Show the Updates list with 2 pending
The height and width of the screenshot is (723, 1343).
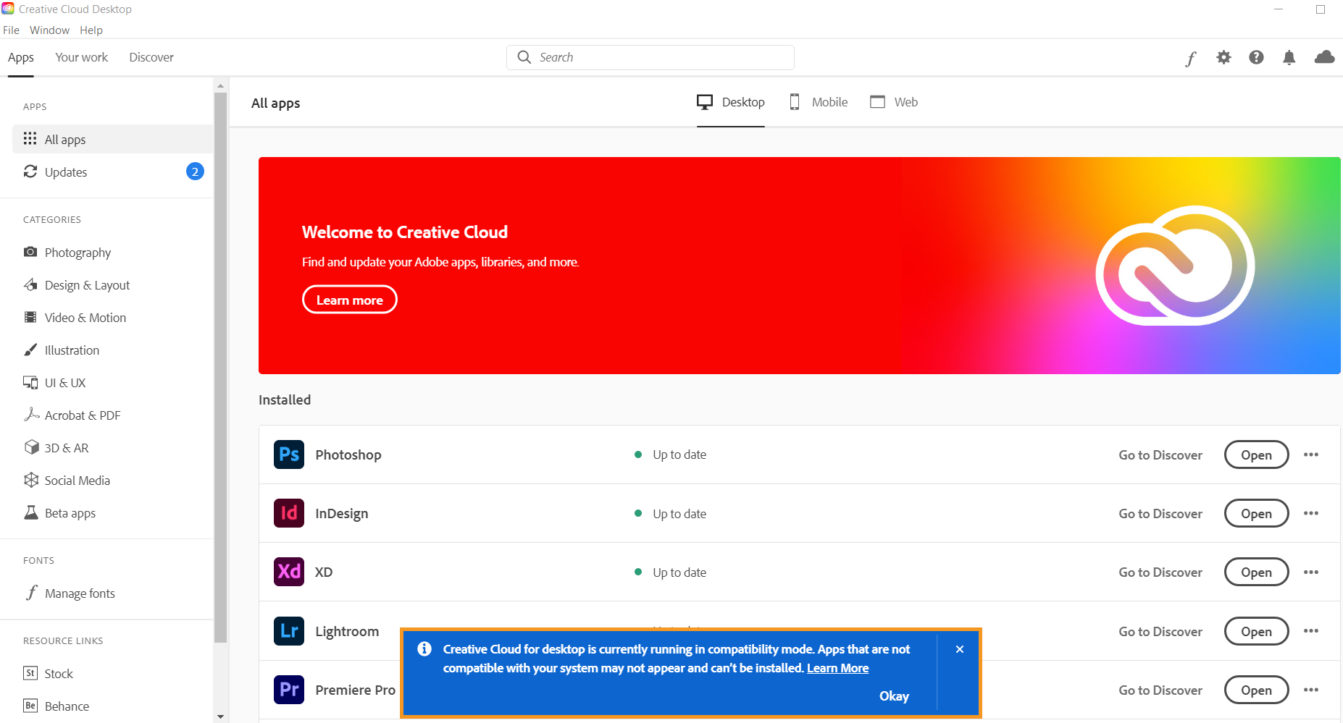(x=65, y=172)
